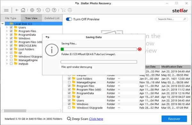Viewport: 192px width, 125px height.
Task: Open the hamburger menu
Action: pyautogui.click(x=6, y=10)
